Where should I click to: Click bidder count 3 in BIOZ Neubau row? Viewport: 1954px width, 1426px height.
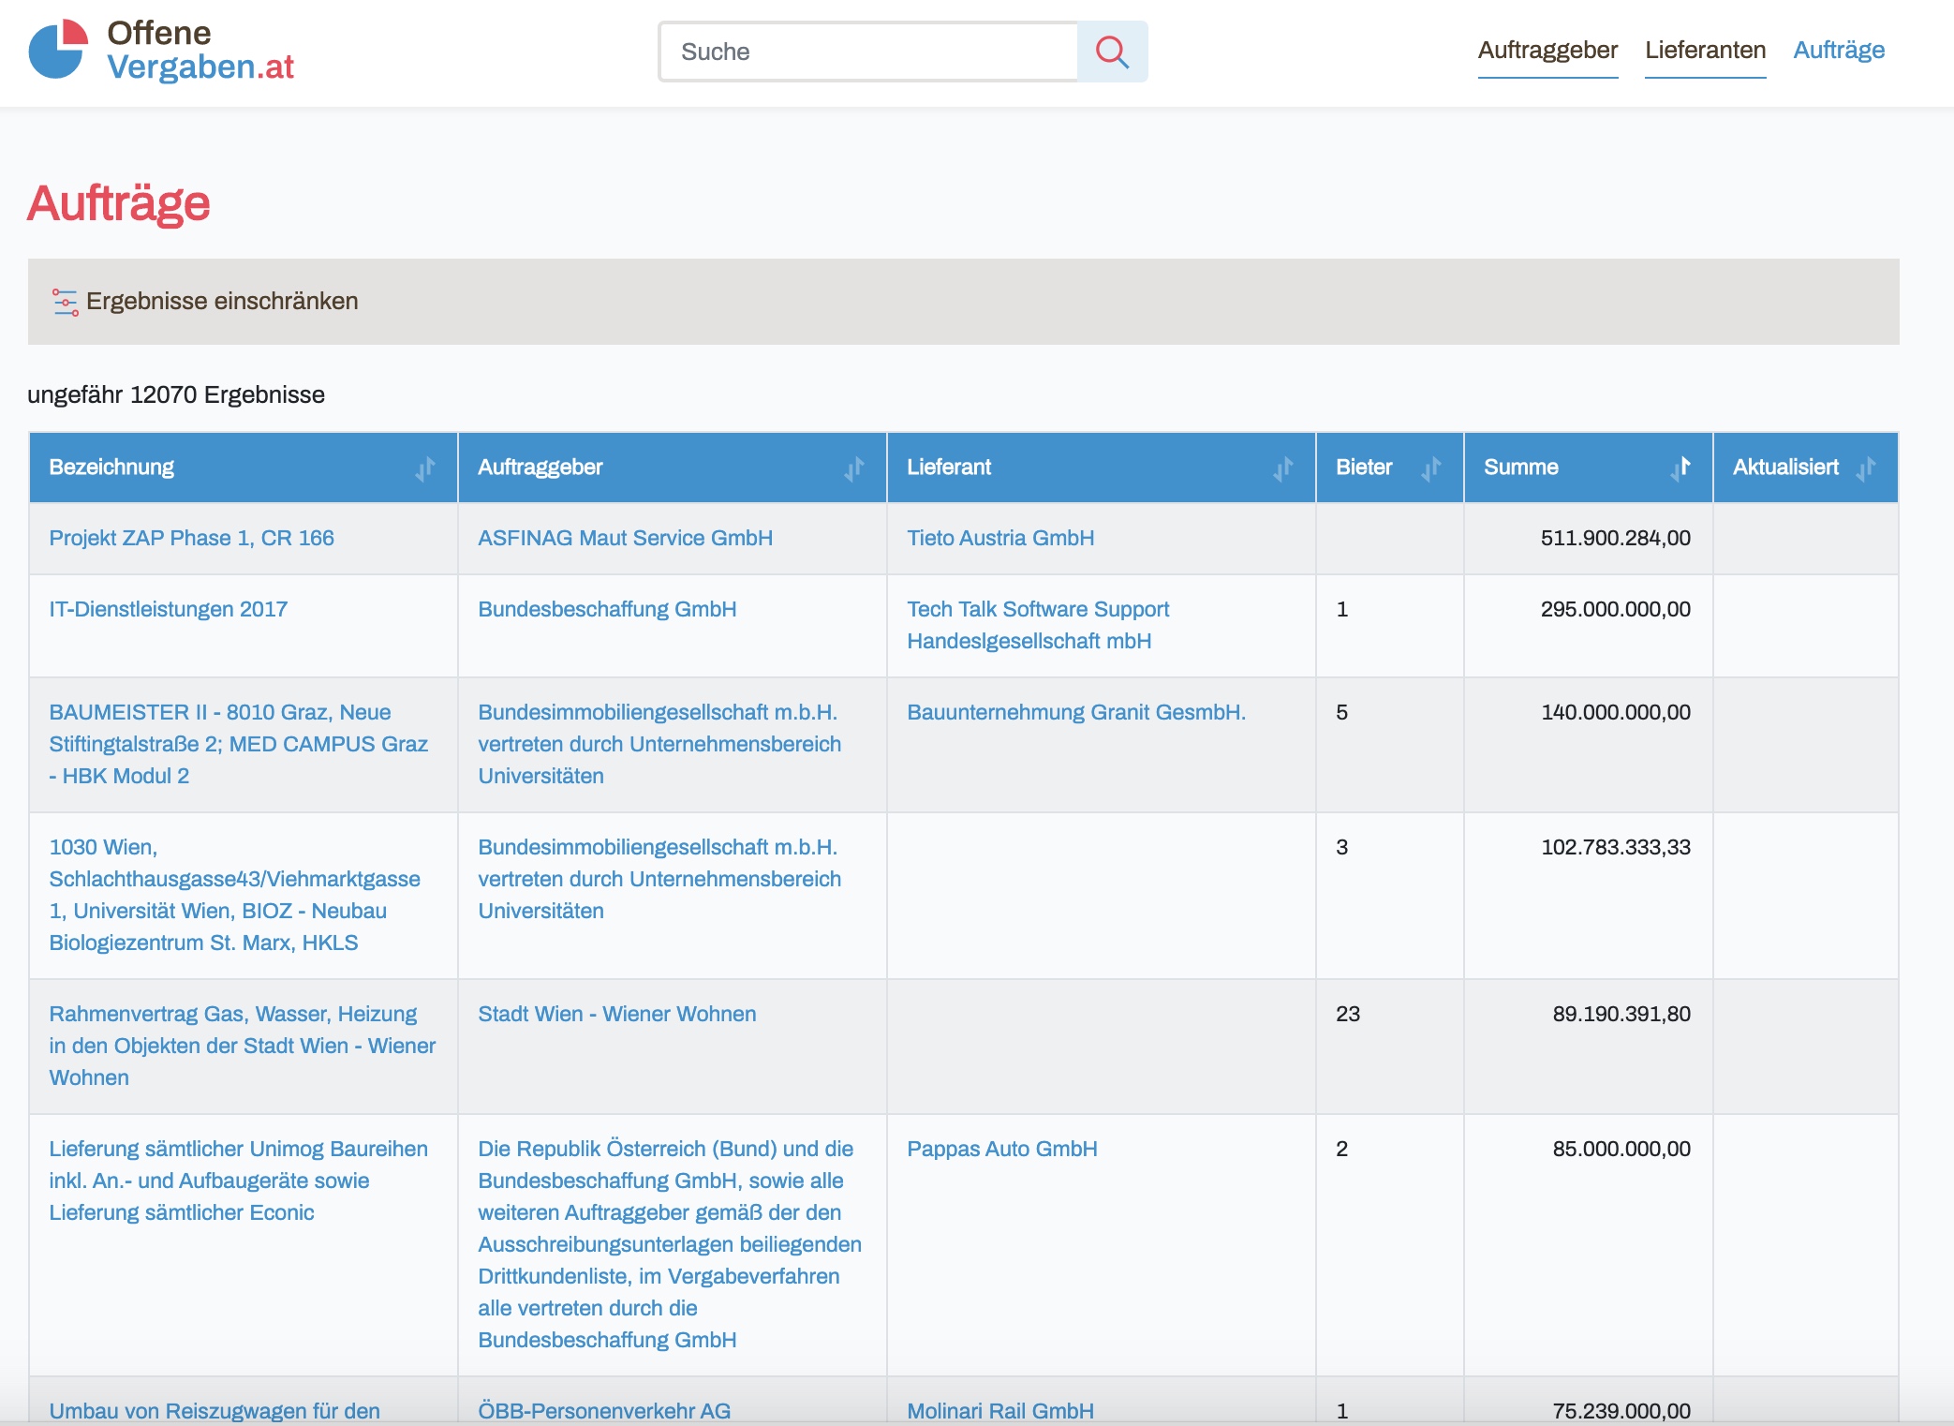1342,847
